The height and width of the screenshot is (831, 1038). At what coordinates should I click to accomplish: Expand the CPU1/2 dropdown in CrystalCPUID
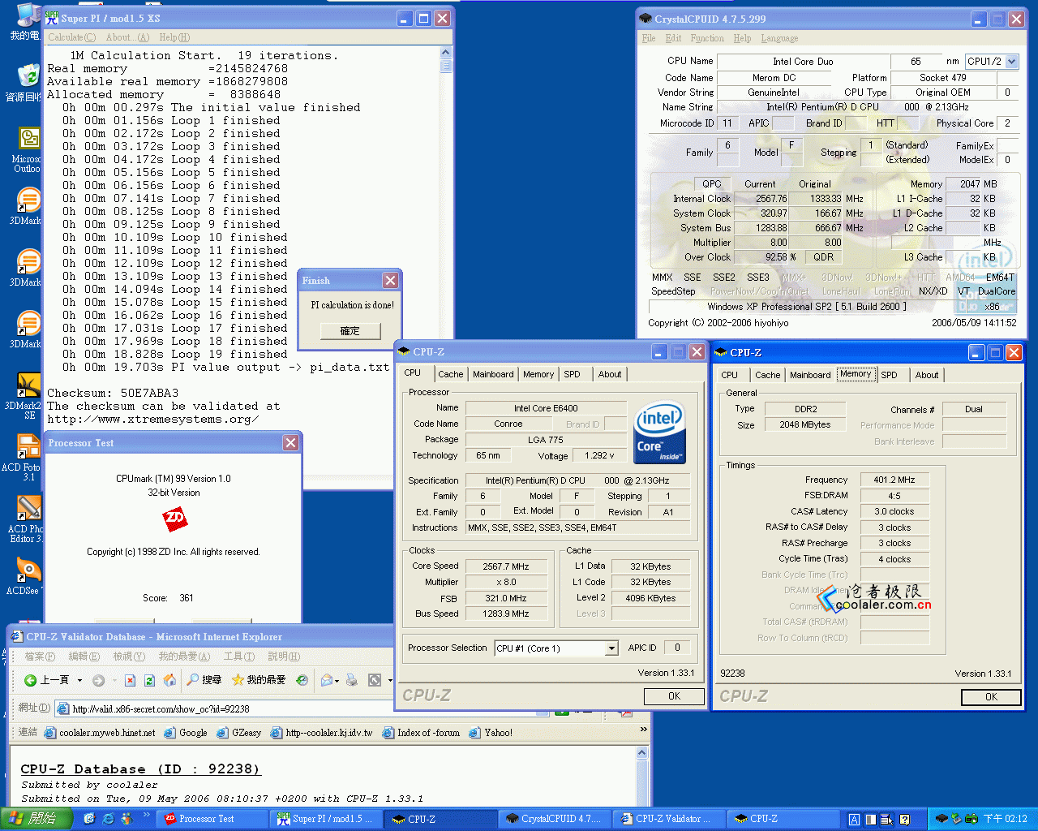1011,62
